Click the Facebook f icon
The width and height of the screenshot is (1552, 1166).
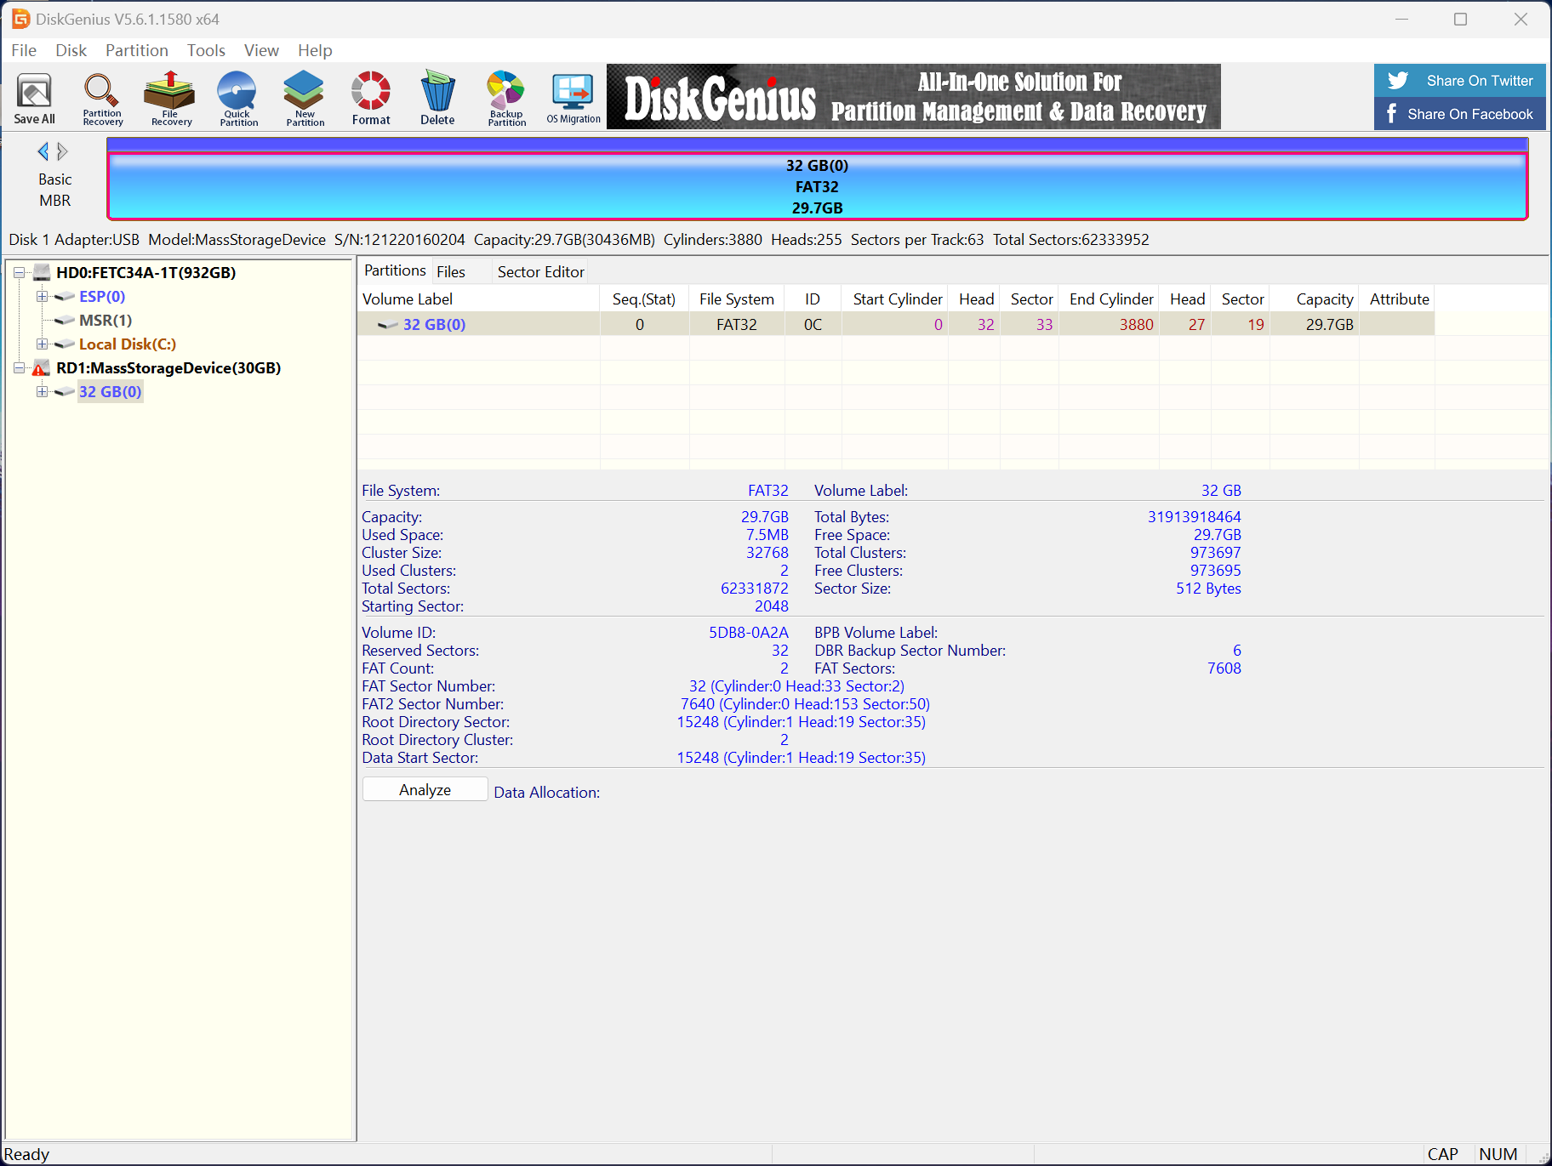(1392, 113)
